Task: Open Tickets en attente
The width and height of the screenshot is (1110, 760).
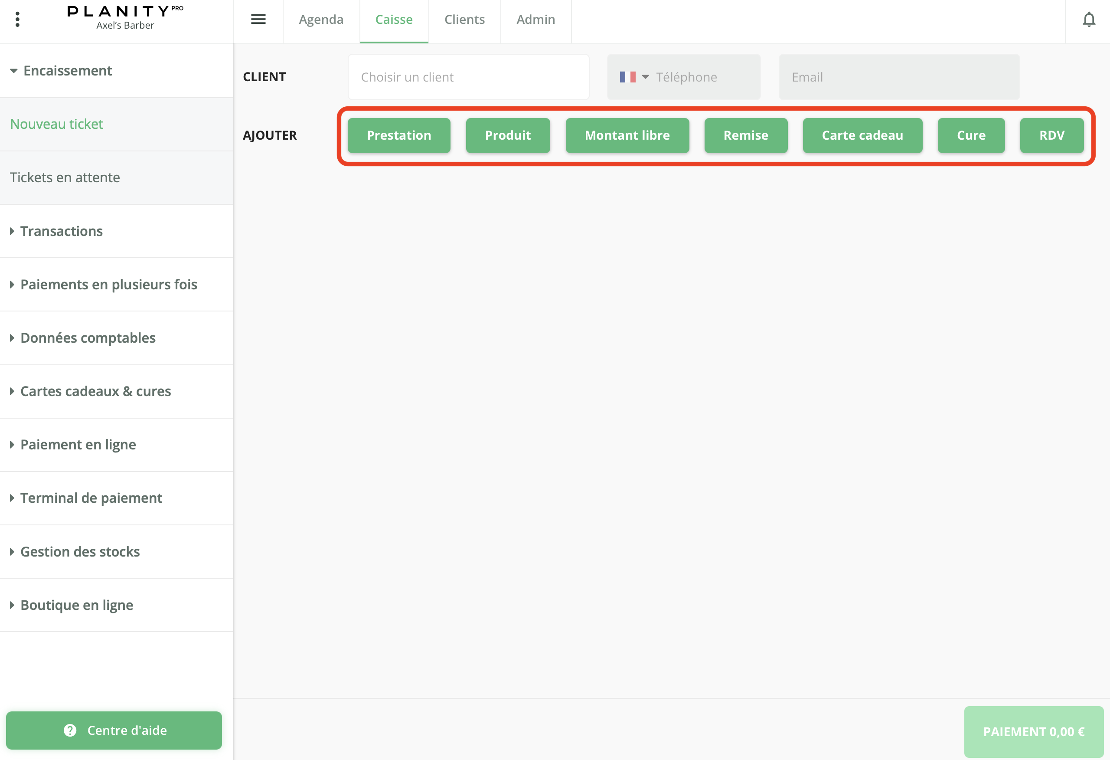Action: click(x=65, y=178)
